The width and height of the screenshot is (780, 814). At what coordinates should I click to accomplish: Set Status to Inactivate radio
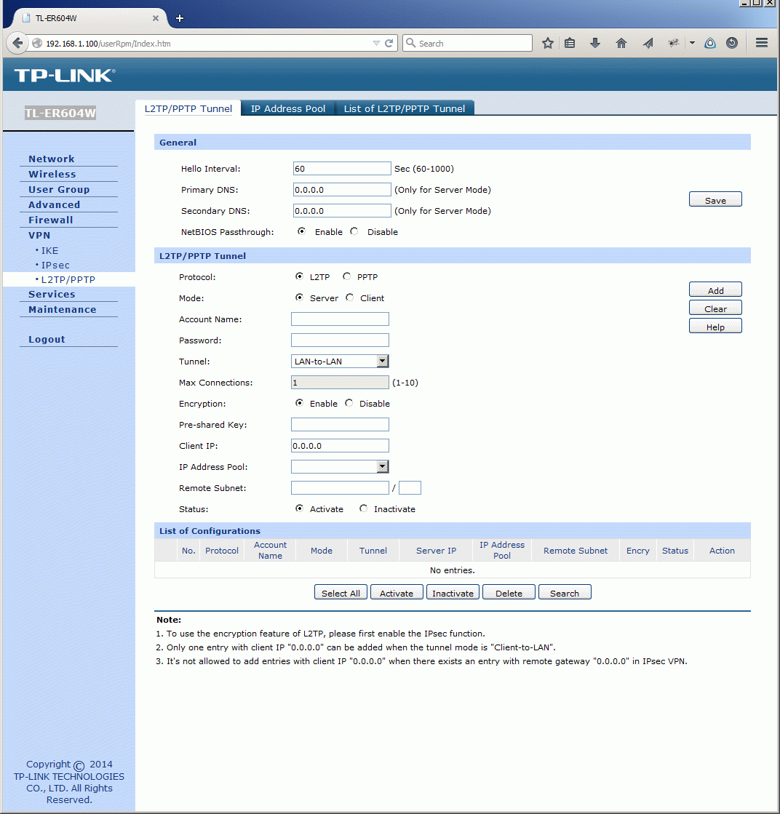[364, 508]
